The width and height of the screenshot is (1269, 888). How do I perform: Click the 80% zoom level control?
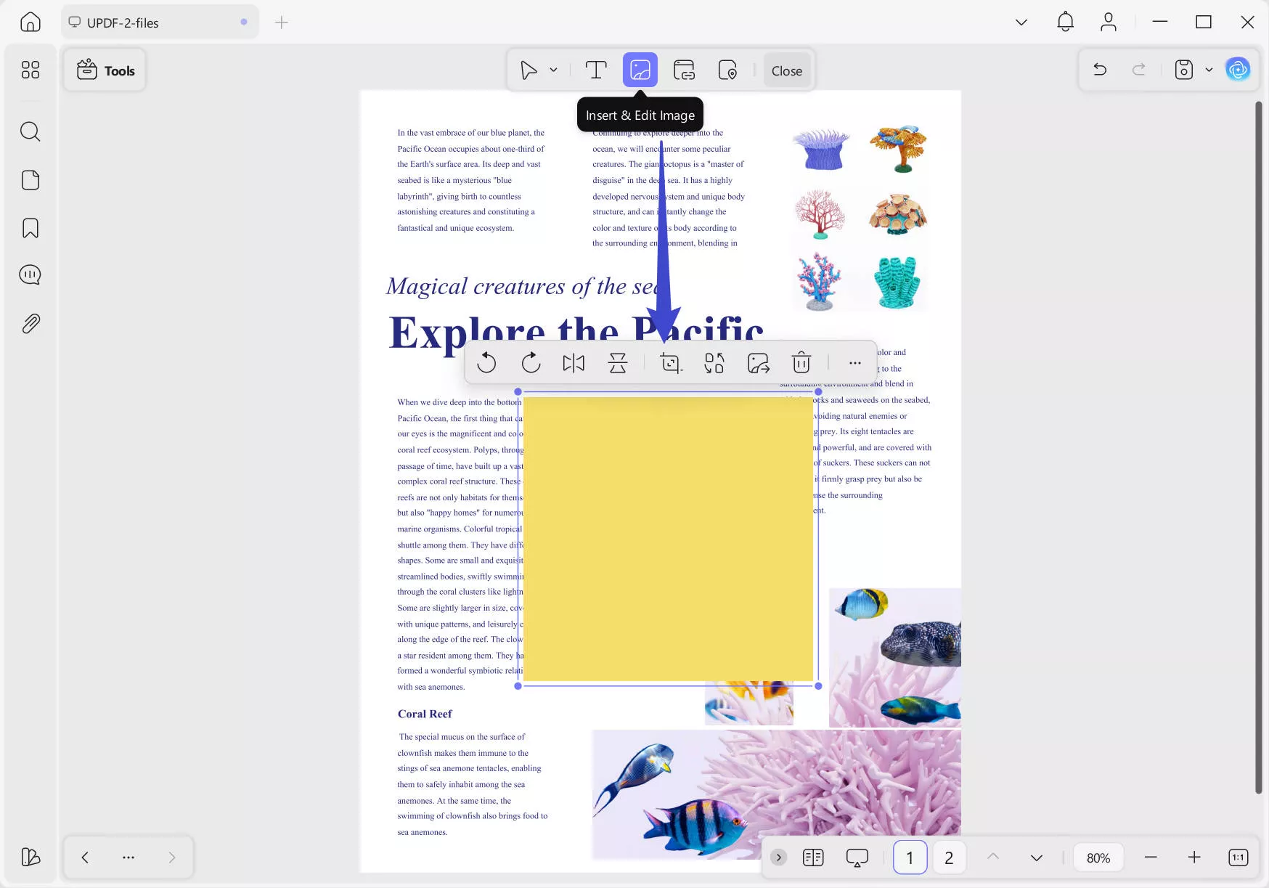tap(1098, 857)
